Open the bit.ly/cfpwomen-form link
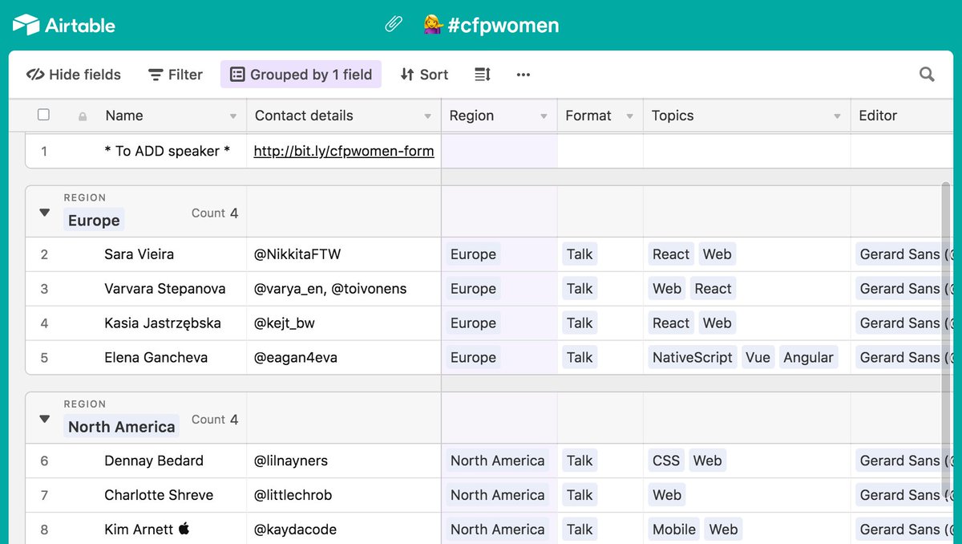The height and width of the screenshot is (544, 962). point(344,151)
